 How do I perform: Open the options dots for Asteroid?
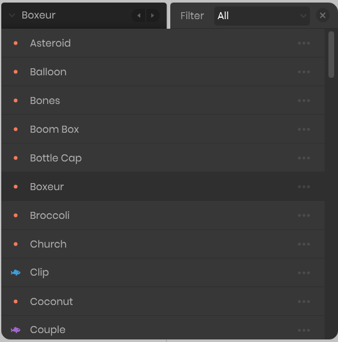[304, 43]
